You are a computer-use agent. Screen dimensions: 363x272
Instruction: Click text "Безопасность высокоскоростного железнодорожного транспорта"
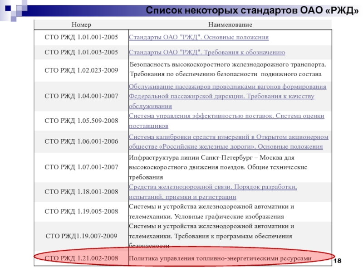228,64
